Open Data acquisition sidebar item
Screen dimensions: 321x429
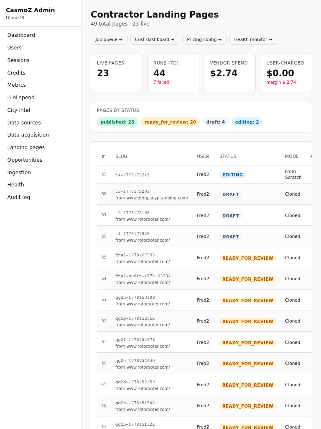[28, 134]
